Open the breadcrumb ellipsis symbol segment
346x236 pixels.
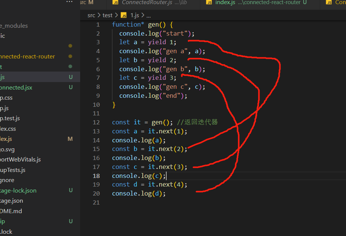pos(149,16)
